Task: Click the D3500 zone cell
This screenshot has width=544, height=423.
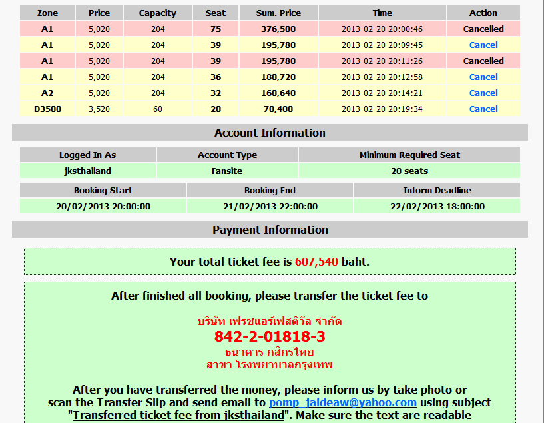Action: tap(47, 109)
